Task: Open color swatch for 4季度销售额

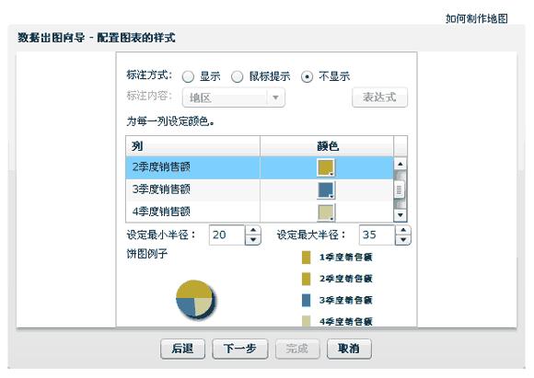Action: (x=326, y=212)
